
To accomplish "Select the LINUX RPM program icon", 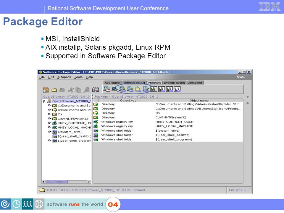I will coord(146,89).
